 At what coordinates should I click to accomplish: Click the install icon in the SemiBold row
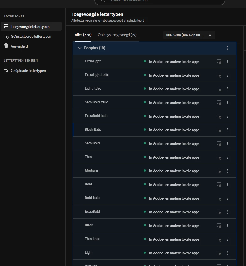219,144
